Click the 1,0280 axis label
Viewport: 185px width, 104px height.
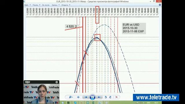point(28,12)
